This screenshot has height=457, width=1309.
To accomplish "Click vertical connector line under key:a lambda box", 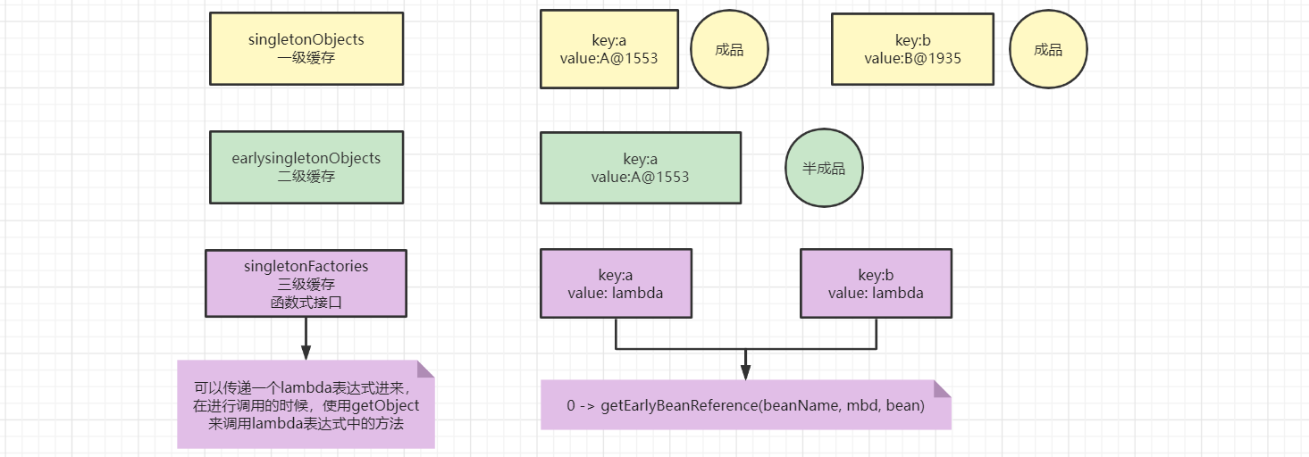I will click(x=616, y=333).
